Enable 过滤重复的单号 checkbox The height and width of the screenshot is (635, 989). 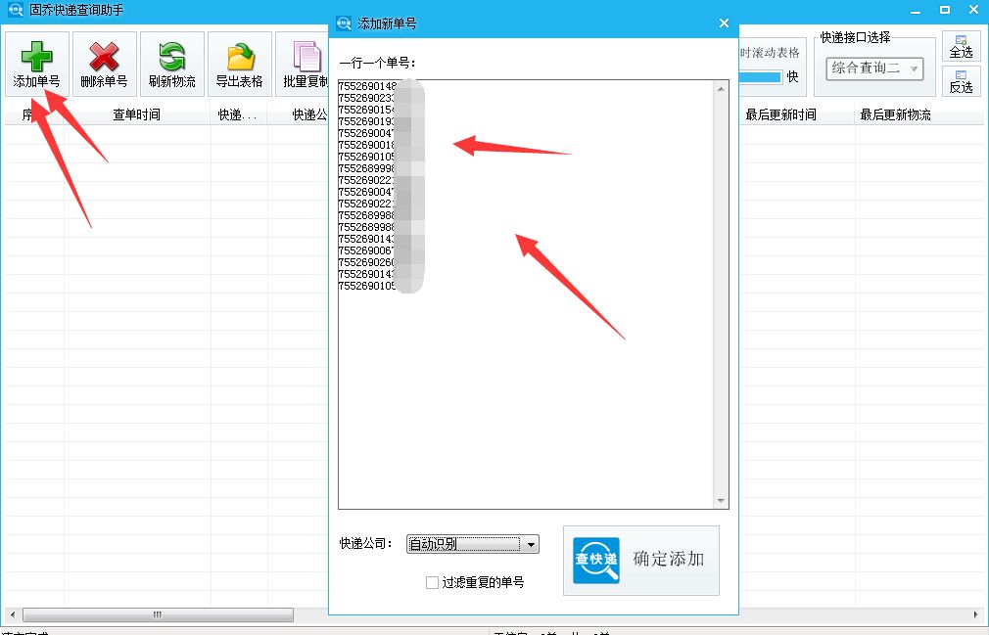click(432, 583)
